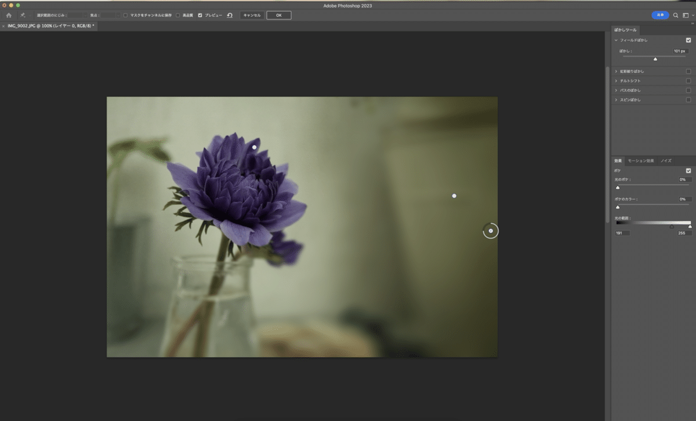Expand the 虹彩絞りぼかし section

click(616, 72)
